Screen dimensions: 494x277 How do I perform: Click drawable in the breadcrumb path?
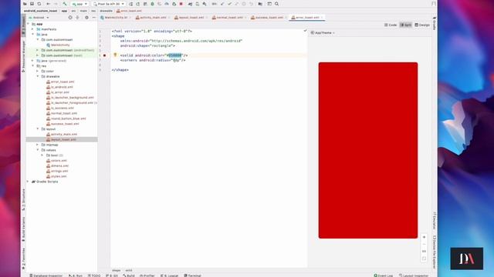[x=107, y=11]
